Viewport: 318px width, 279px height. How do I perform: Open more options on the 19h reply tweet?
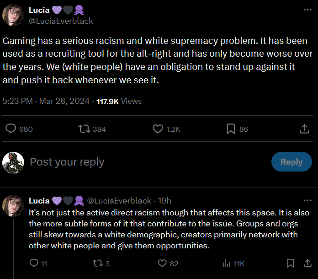307,200
